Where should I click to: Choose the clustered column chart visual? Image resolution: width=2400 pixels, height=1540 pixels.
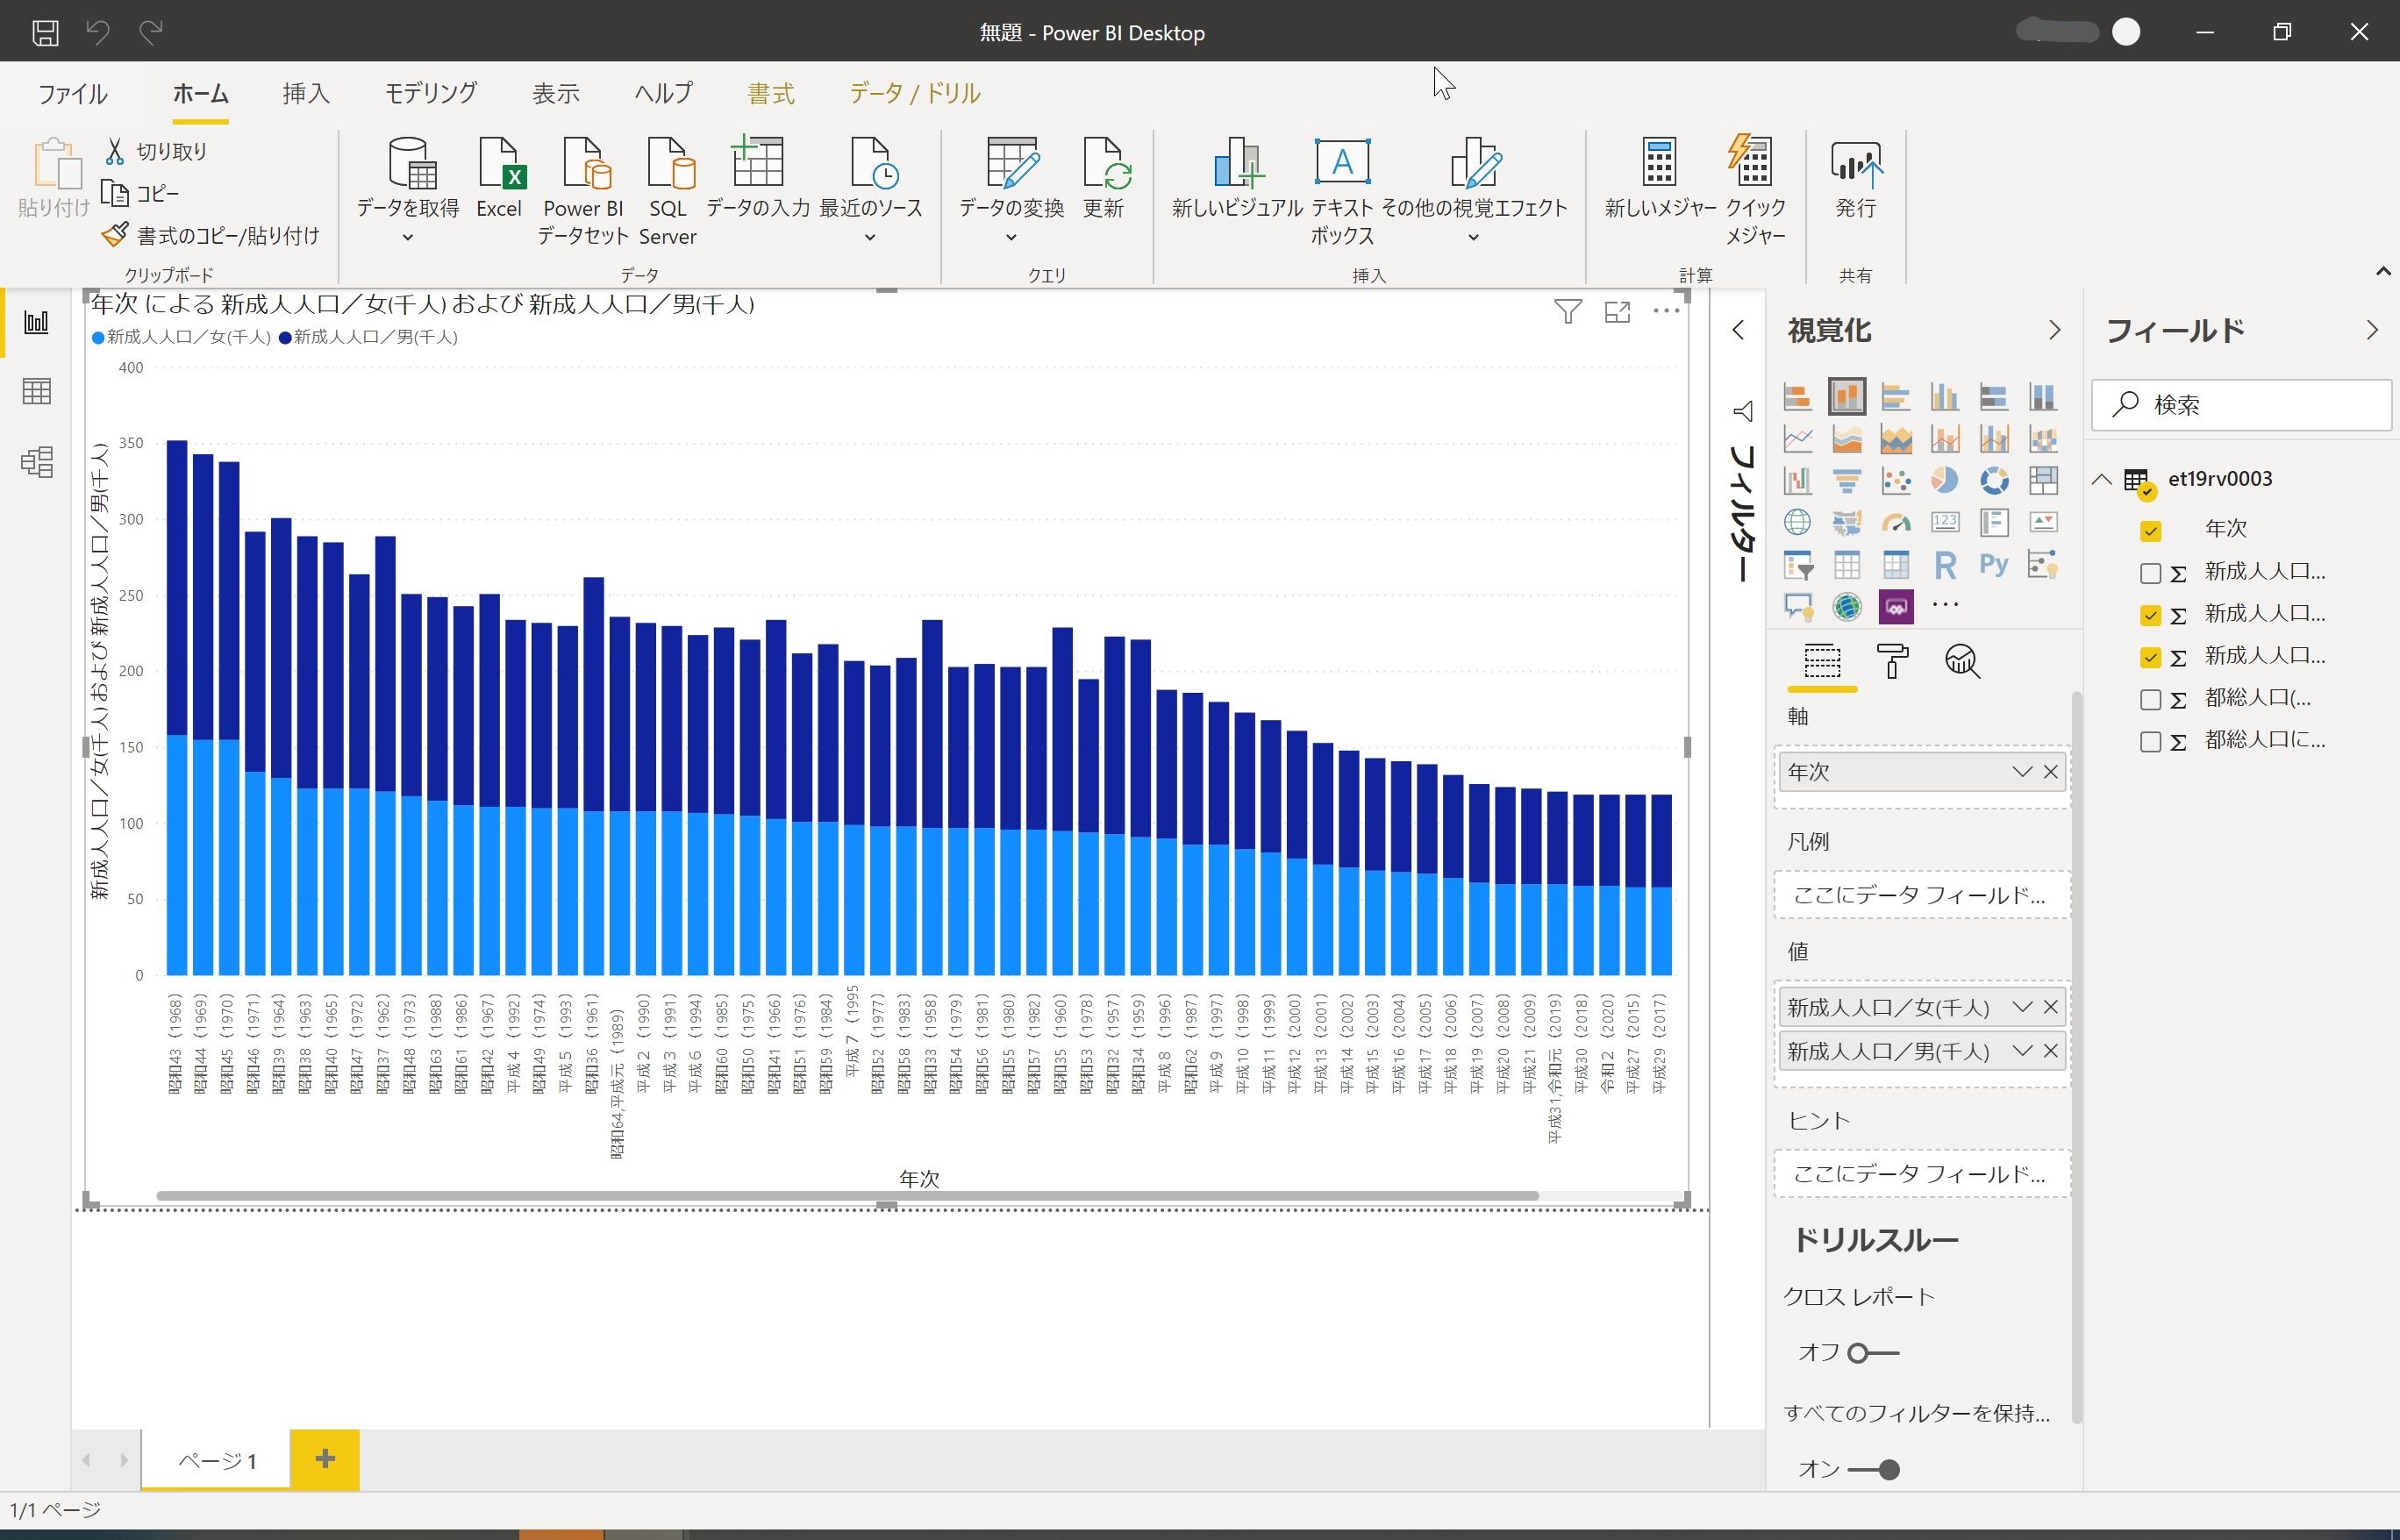pyautogui.click(x=1944, y=397)
